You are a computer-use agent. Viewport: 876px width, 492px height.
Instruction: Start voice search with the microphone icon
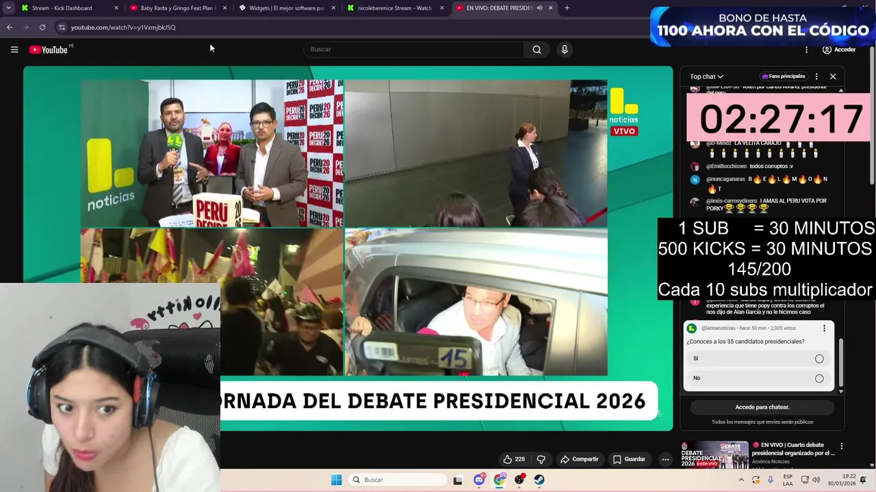tap(565, 49)
